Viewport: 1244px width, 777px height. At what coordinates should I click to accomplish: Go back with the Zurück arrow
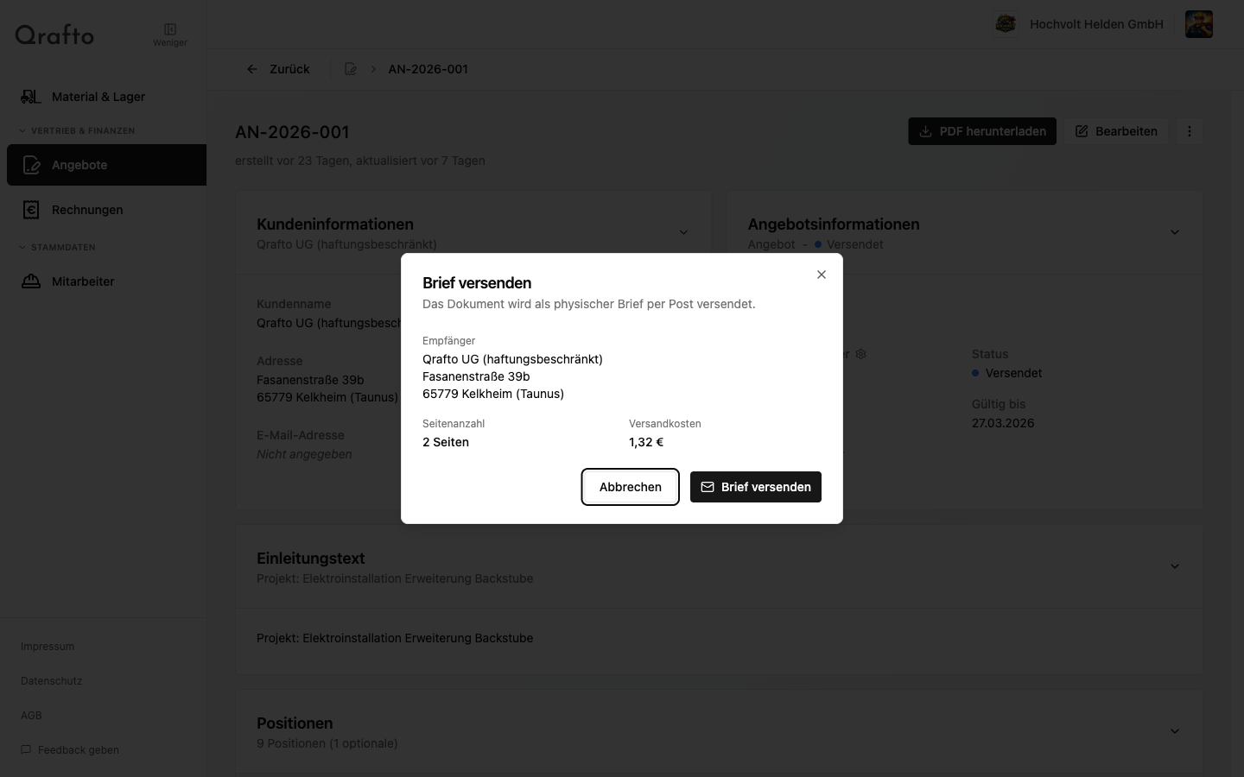252,69
